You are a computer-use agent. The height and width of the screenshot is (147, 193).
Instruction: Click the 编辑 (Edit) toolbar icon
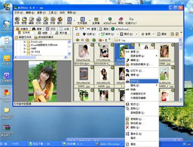31,21
